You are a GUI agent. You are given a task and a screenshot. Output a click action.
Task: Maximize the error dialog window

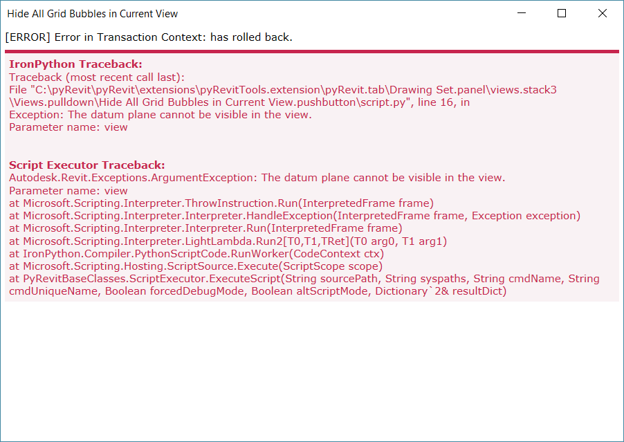pos(561,13)
